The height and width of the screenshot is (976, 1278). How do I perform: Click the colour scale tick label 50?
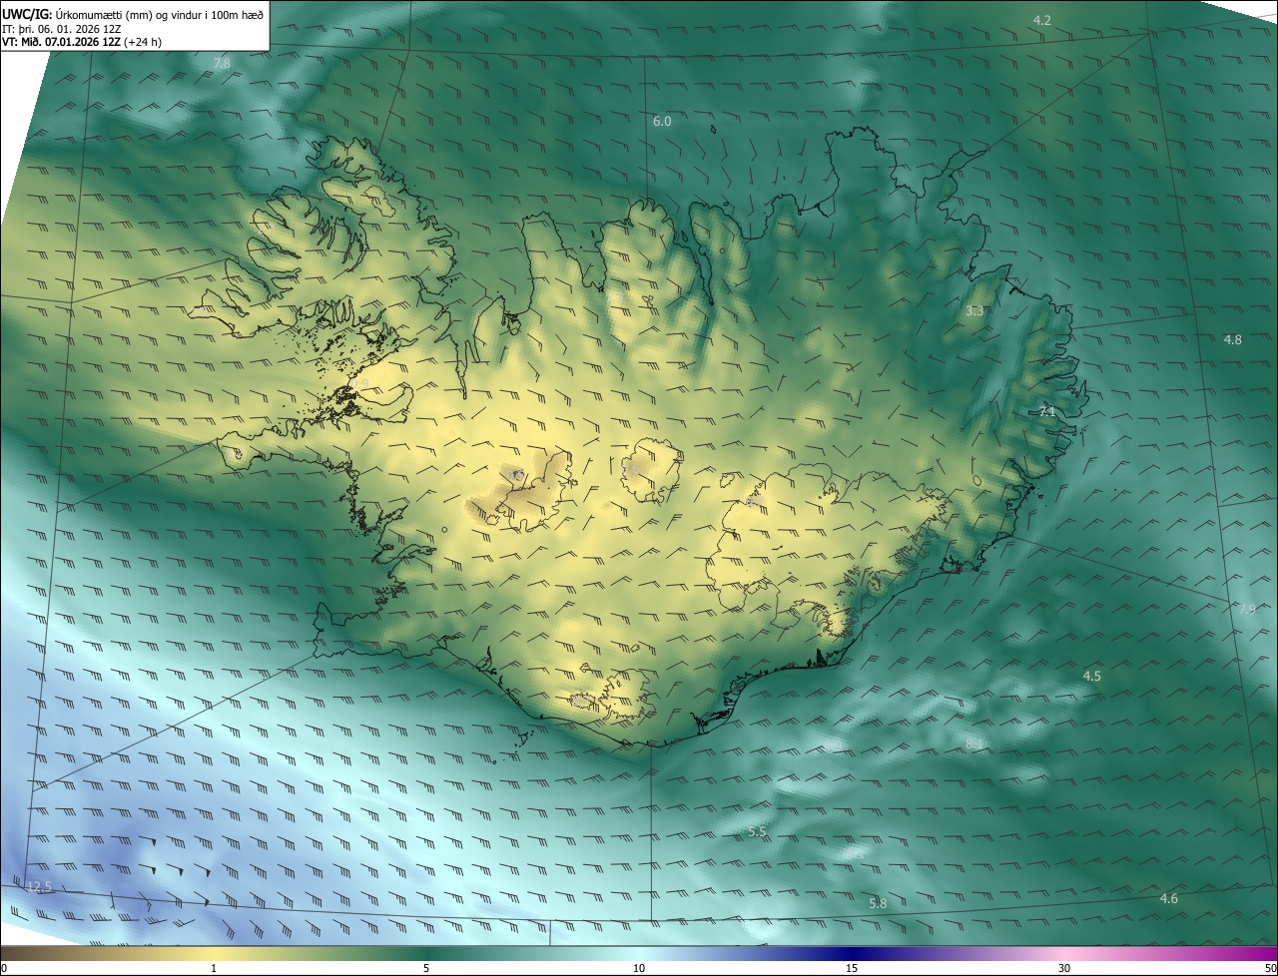point(1270,968)
